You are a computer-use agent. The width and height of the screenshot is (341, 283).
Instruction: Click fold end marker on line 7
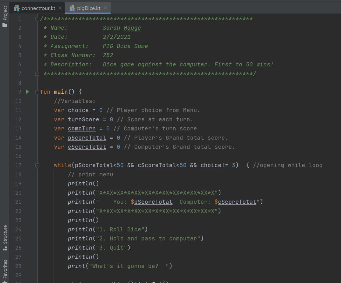coord(37,73)
